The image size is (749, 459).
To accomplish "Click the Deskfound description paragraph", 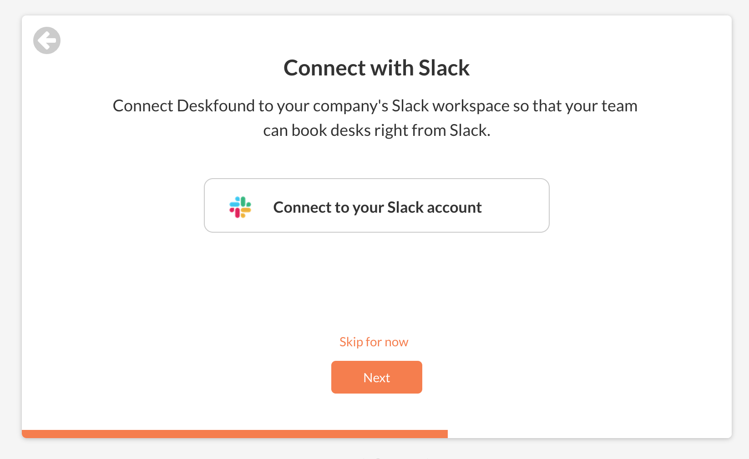I will pos(375,118).
